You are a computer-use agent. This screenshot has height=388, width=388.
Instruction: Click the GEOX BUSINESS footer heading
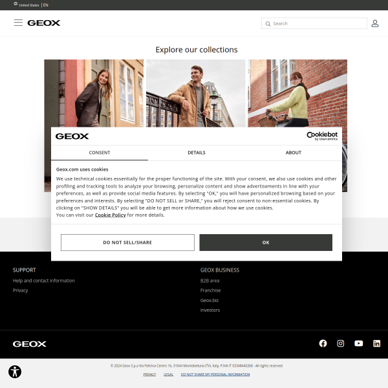click(220, 270)
